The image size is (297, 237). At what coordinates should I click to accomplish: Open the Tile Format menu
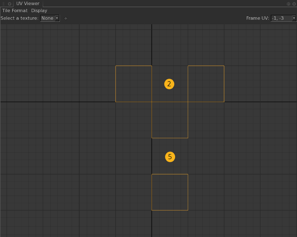pos(15,10)
